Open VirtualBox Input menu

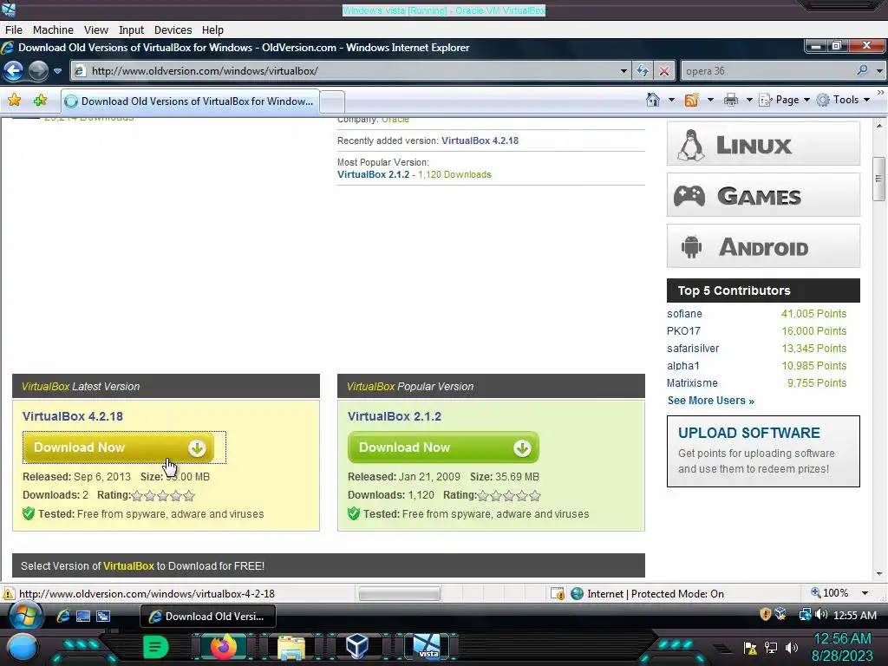(131, 30)
